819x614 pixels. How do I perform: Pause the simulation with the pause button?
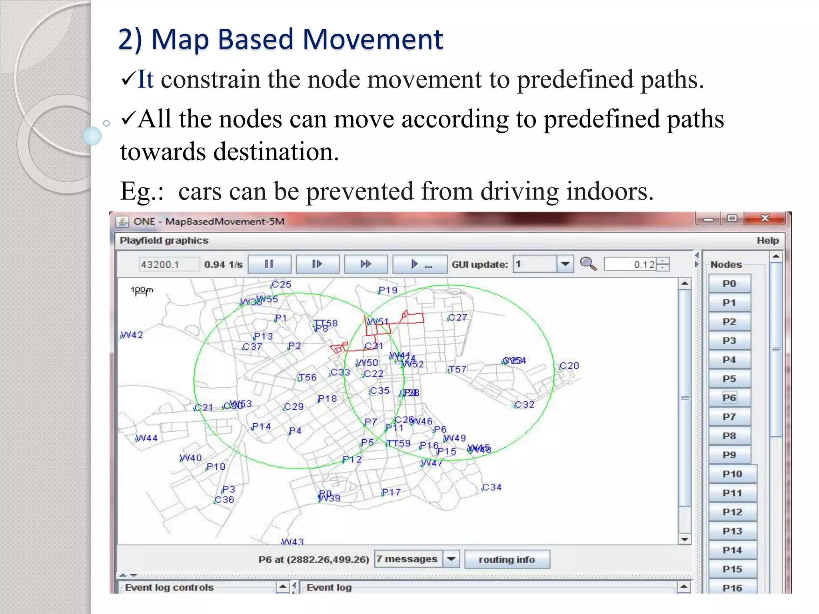click(270, 264)
